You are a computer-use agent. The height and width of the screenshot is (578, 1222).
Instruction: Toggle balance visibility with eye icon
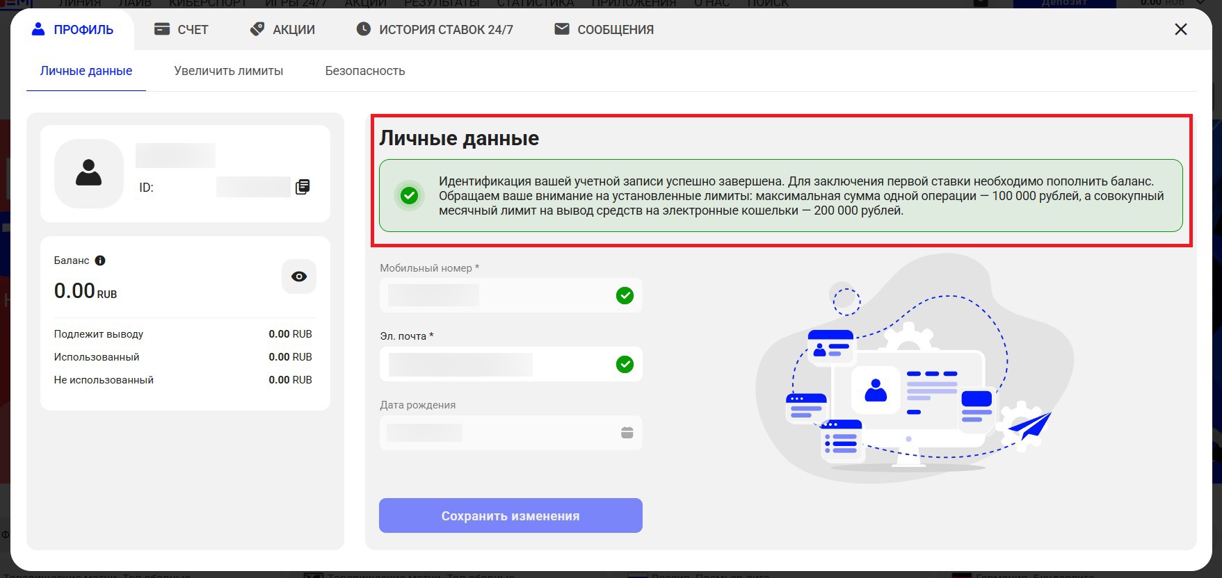(299, 276)
